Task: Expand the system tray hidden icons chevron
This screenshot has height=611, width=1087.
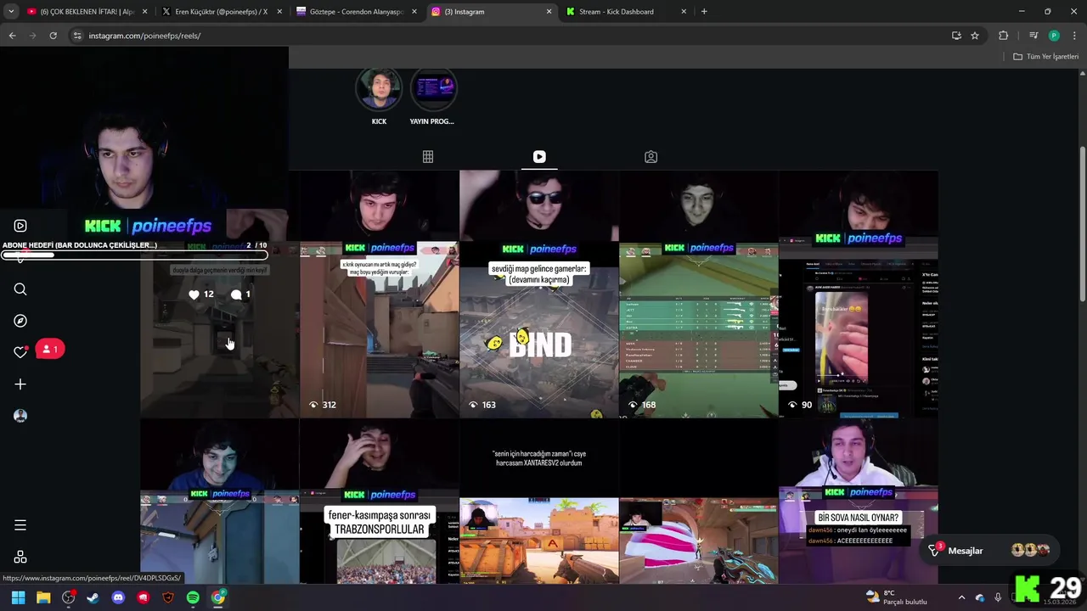Action: tap(961, 597)
